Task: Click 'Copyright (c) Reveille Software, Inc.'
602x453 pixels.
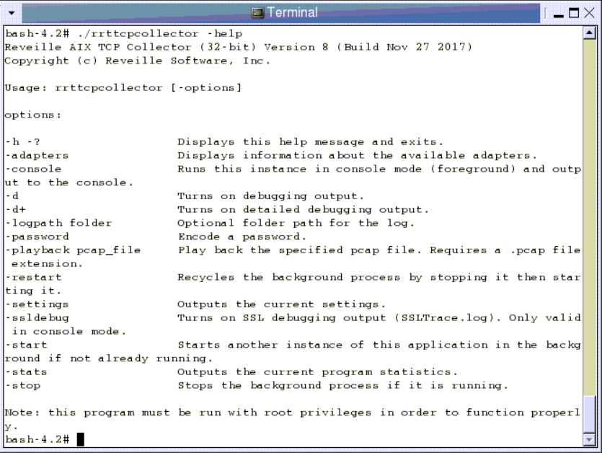Action: coord(138,61)
